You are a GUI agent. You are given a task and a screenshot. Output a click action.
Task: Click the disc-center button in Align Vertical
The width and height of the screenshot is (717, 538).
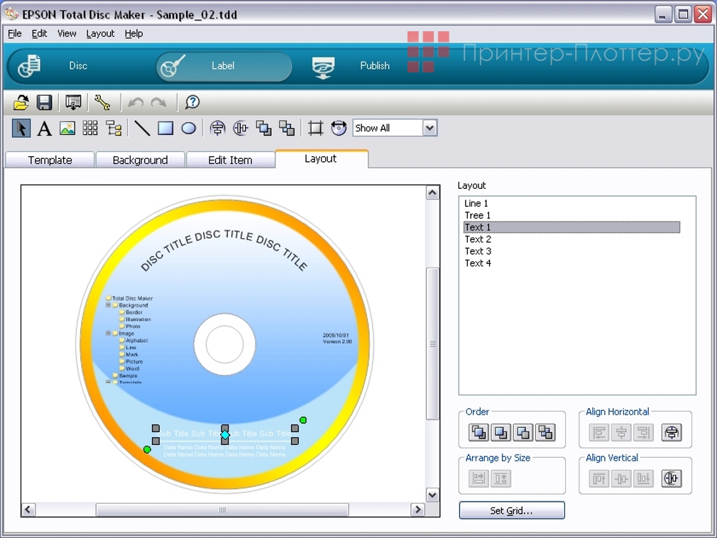(671, 478)
